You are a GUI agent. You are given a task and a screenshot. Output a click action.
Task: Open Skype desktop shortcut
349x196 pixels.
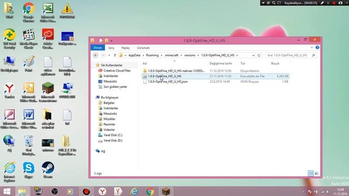click(x=28, y=170)
